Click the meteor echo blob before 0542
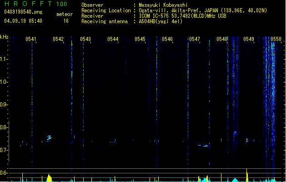Image resolution: width=286 pixels, height=182 pixels. click(x=49, y=138)
